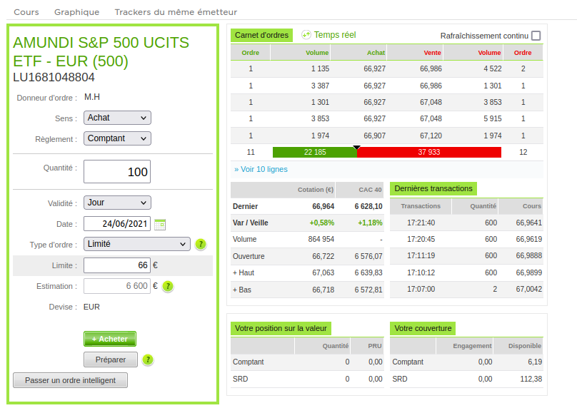Click the help icon next to Estimation

pos(167,286)
